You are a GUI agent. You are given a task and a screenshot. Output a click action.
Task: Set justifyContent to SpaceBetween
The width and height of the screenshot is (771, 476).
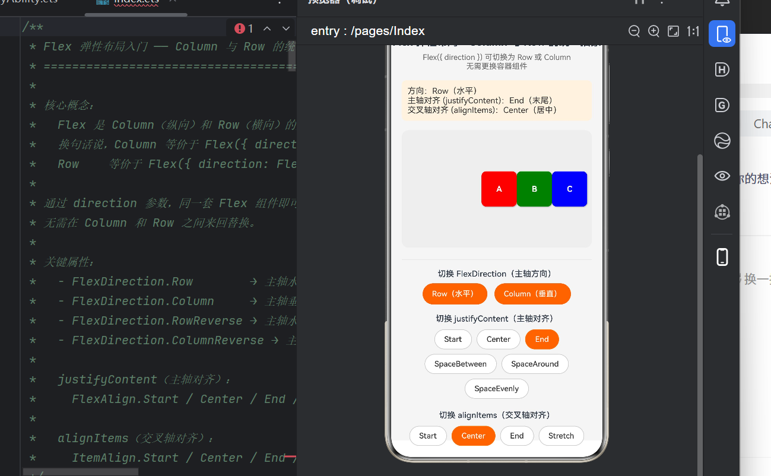click(461, 364)
